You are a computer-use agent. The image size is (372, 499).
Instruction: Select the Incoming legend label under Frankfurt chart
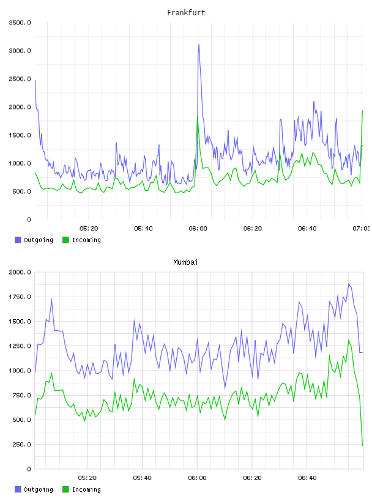pos(86,240)
